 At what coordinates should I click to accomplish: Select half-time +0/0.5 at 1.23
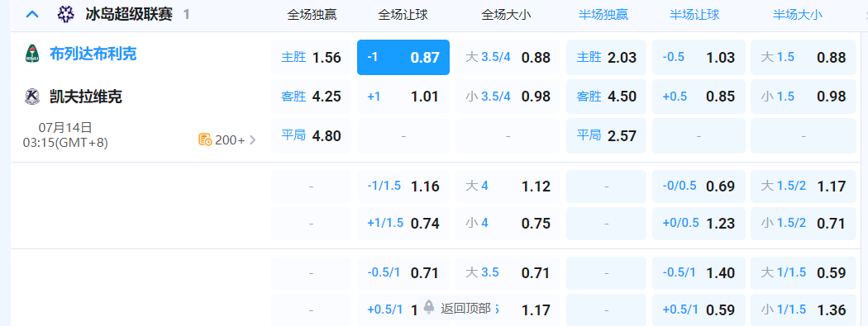coord(699,223)
